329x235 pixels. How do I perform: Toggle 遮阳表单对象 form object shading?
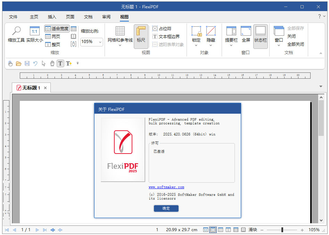168,44
